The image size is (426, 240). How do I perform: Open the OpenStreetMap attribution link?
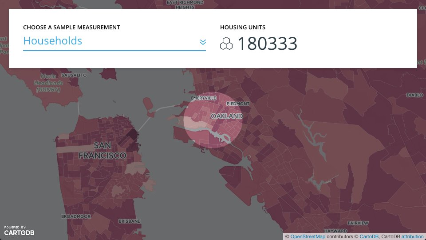[x=308, y=237]
